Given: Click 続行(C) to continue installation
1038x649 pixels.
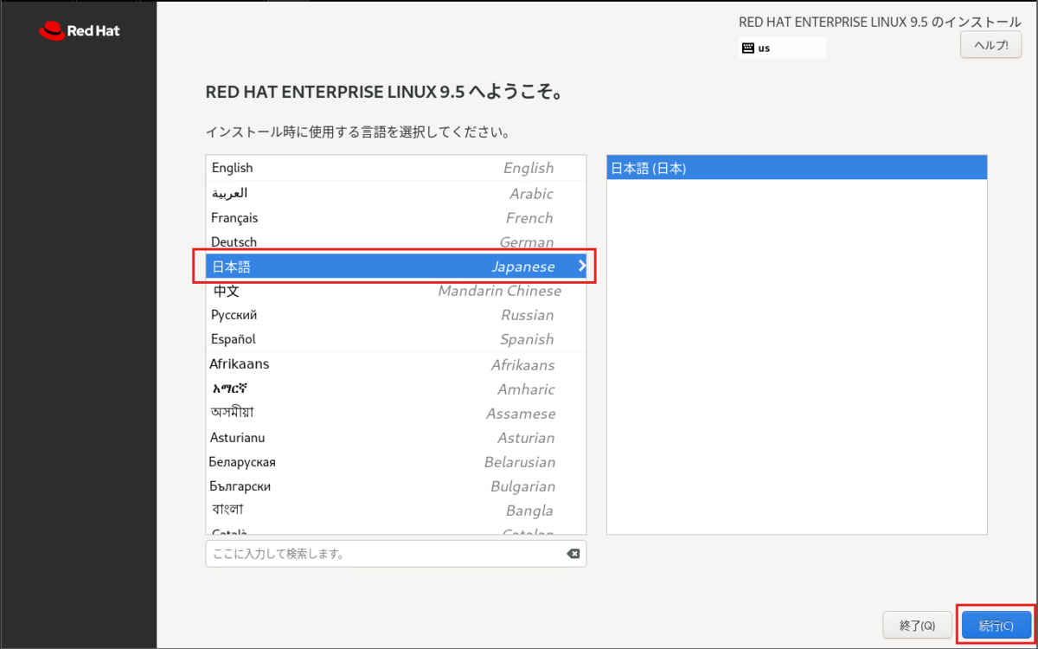Looking at the screenshot, I should pos(996,625).
